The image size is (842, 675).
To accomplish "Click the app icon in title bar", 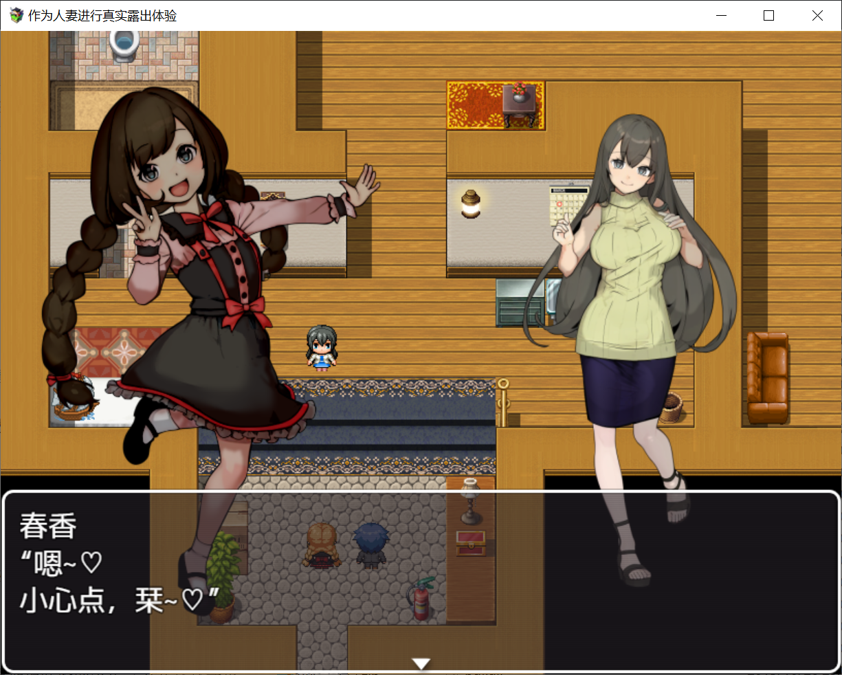I will pos(16,15).
